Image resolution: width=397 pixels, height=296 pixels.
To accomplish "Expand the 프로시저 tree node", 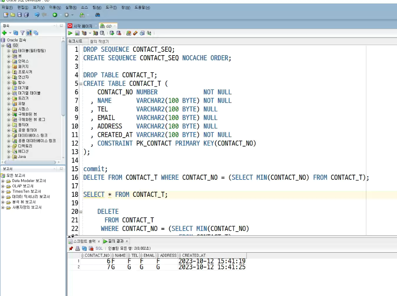I will point(9,72).
